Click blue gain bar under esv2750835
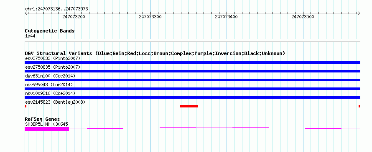 point(192,71)
